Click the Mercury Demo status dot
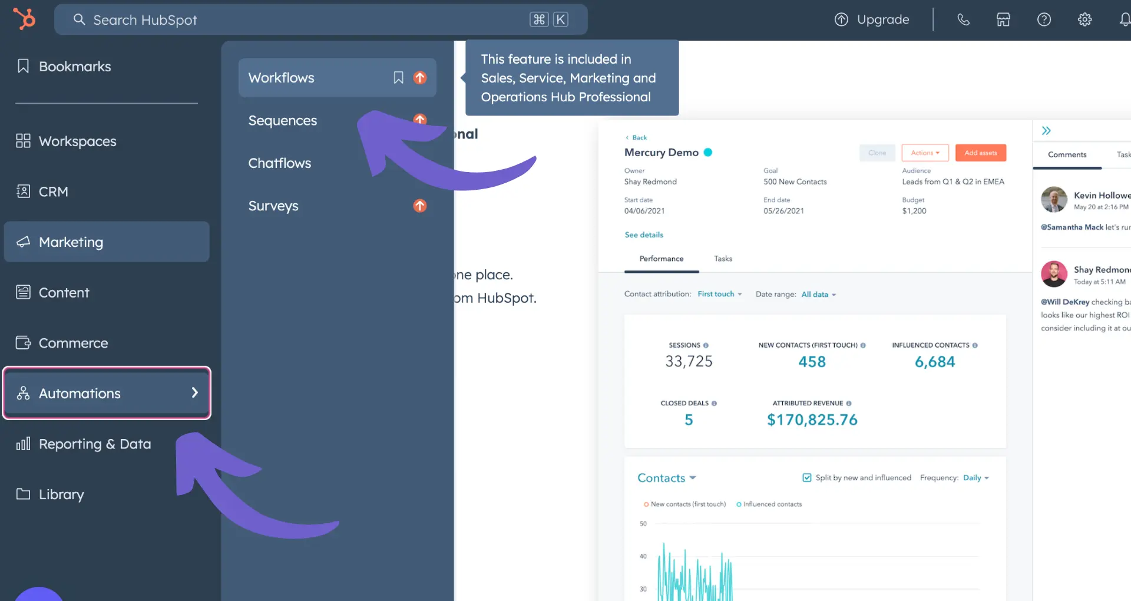Viewport: 1131px width, 601px height. tap(708, 152)
